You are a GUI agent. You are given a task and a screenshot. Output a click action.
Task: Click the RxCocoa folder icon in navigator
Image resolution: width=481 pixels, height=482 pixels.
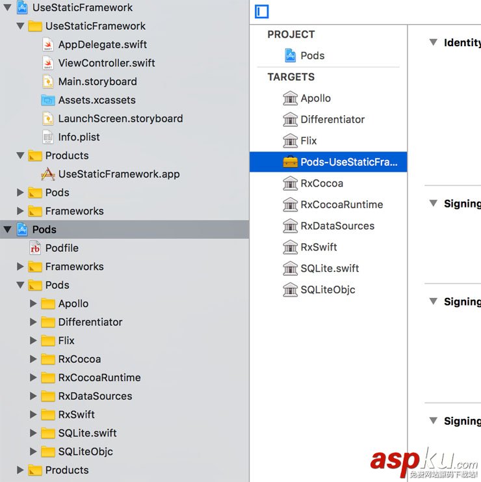48,359
